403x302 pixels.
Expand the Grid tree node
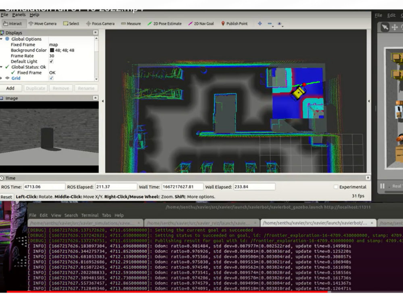(1, 78)
